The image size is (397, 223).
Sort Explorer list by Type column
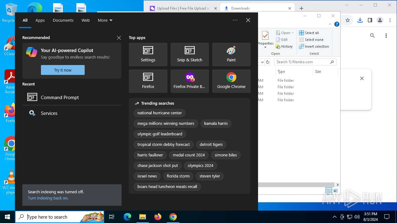point(294,72)
